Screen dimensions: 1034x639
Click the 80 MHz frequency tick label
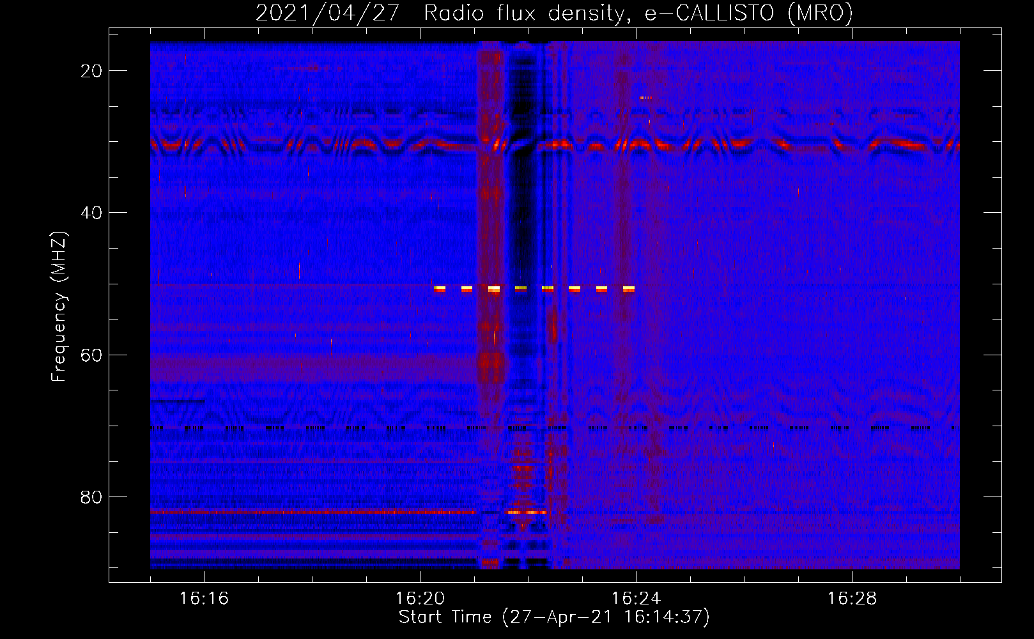point(91,497)
